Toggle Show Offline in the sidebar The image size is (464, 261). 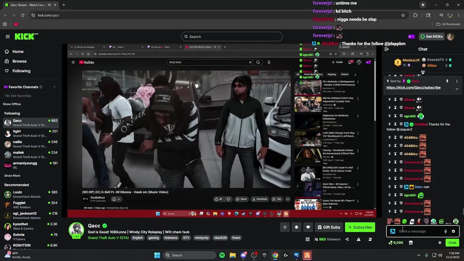(x=12, y=104)
